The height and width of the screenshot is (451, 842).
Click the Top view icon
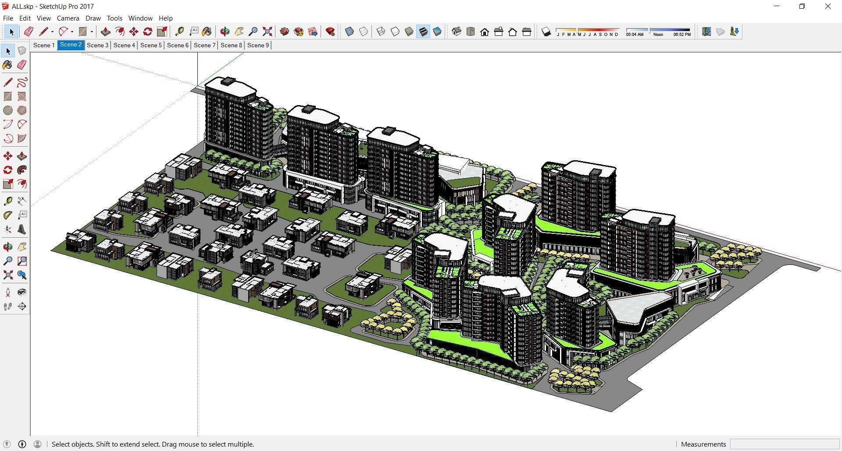click(471, 32)
